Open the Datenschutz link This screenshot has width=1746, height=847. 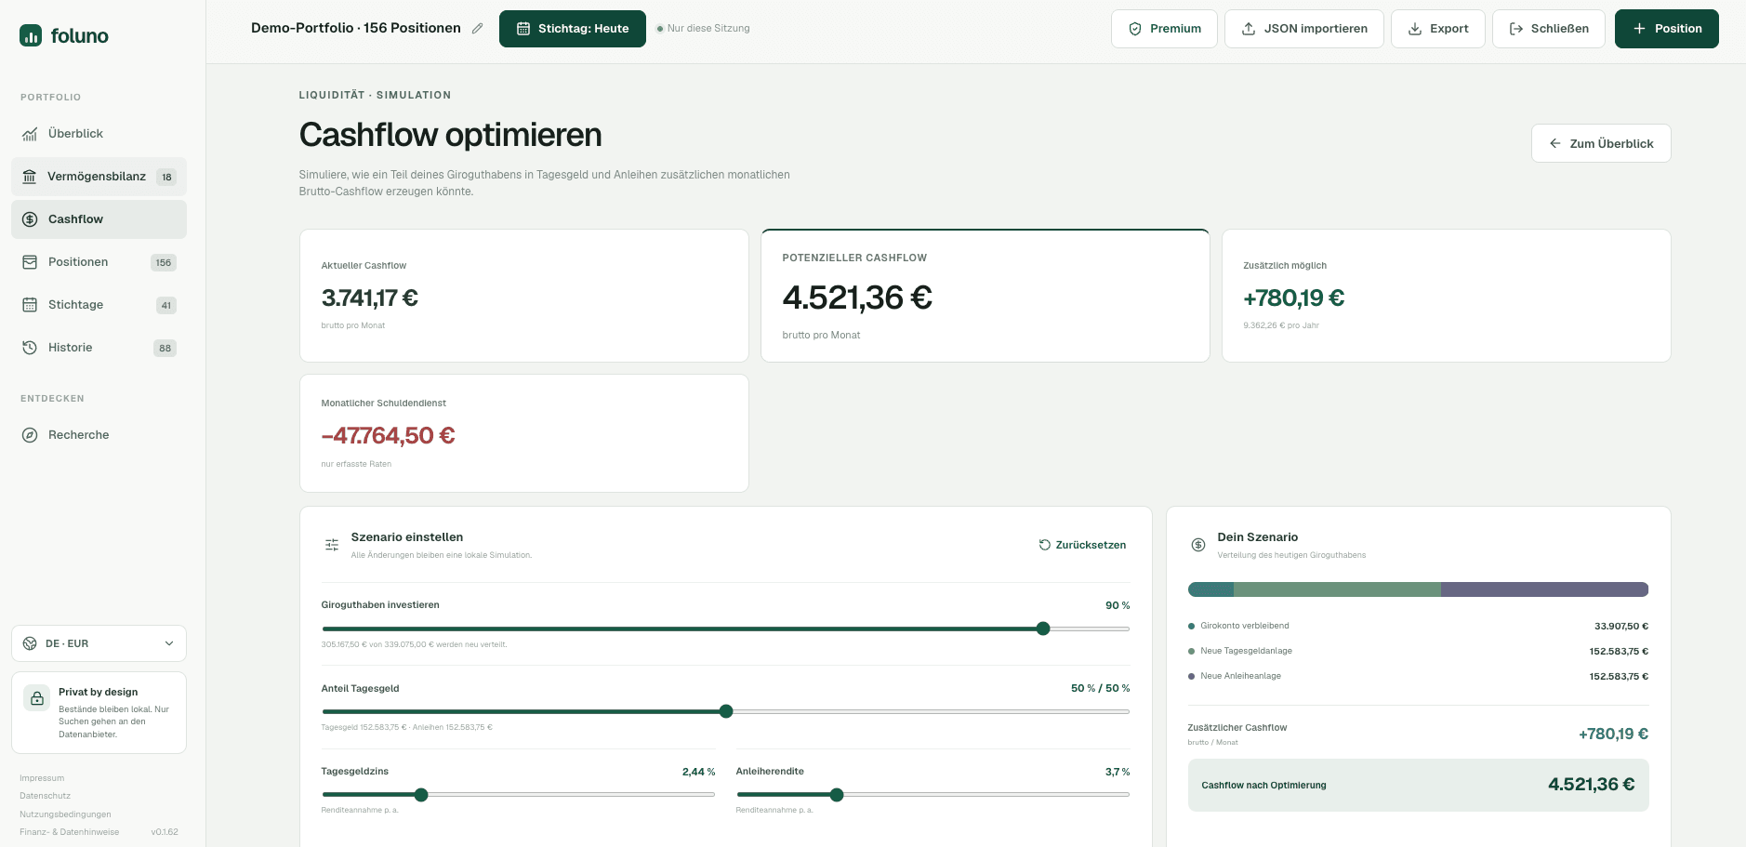pos(46,796)
